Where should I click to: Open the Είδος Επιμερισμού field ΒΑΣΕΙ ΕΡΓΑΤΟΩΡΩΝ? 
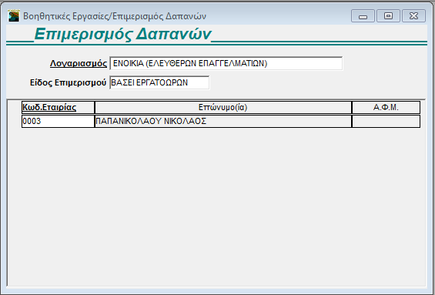tap(159, 82)
